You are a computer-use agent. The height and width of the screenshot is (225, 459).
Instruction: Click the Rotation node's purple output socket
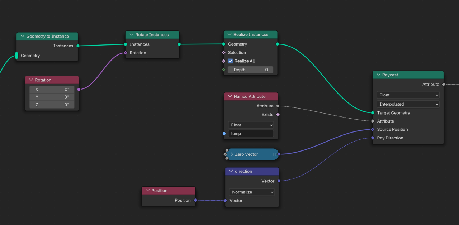[79, 89]
